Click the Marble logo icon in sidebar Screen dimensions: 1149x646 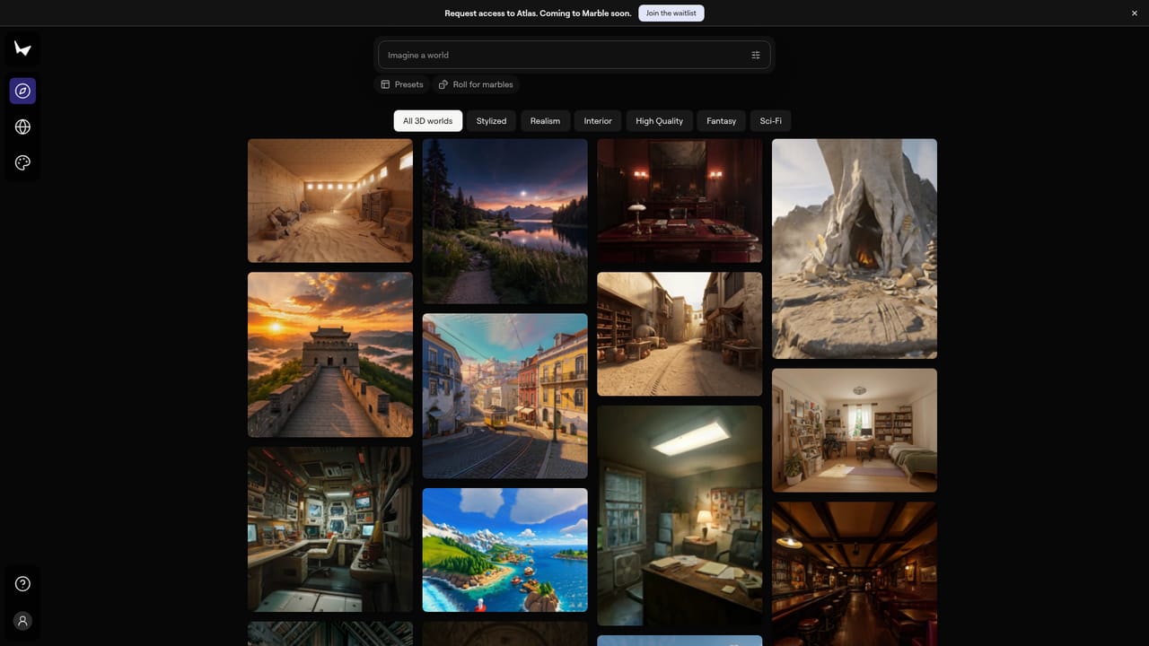tap(22, 48)
